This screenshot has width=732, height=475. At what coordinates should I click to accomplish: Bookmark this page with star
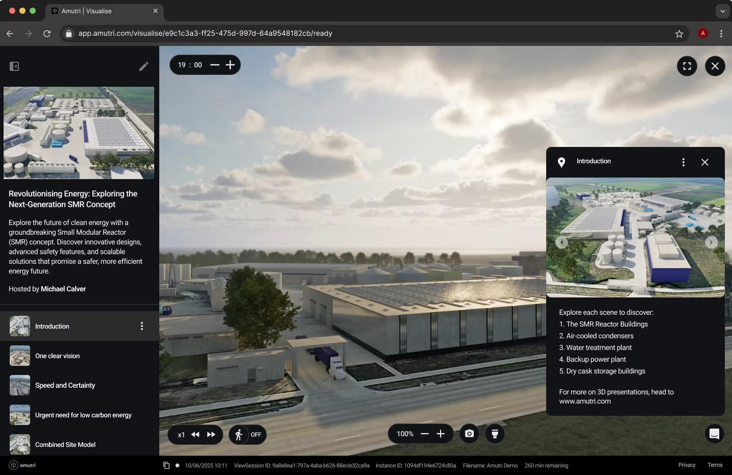click(x=679, y=34)
